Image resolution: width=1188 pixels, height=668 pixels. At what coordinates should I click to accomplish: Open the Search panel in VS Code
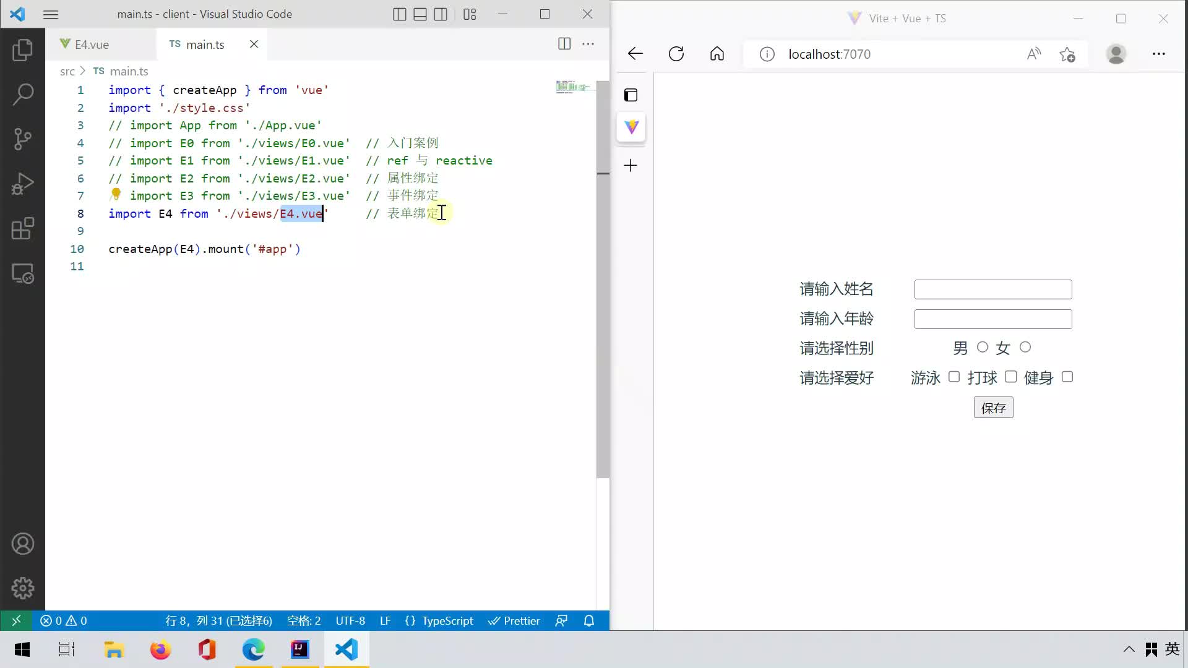[x=22, y=95]
